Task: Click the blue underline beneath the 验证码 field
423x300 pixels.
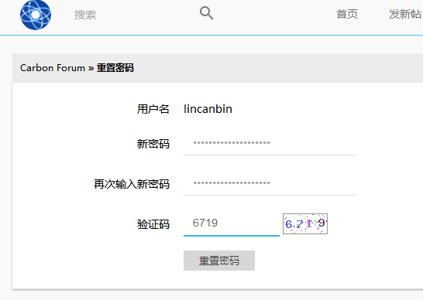Action: pos(232,236)
